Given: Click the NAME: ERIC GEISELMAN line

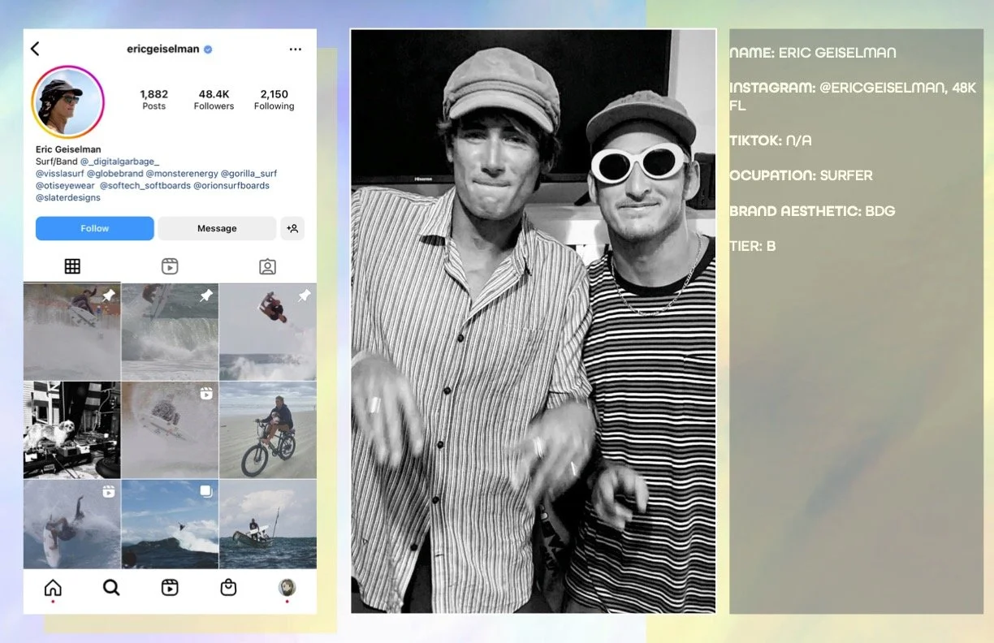Looking at the screenshot, I should click(813, 53).
